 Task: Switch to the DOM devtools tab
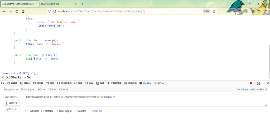point(159,83)
